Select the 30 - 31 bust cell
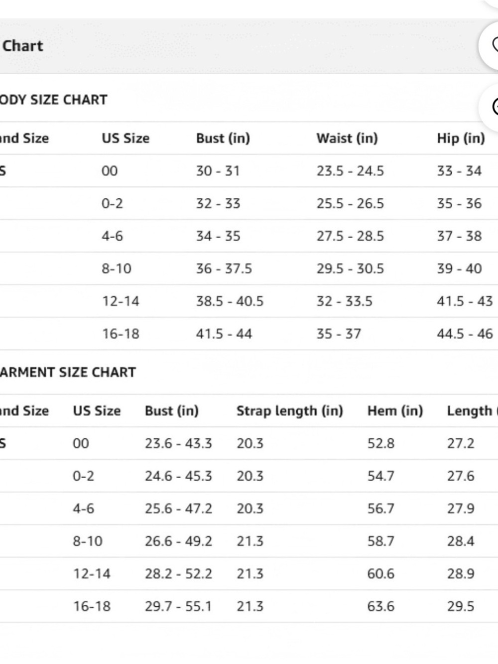This screenshot has height=664, width=498. (x=218, y=171)
